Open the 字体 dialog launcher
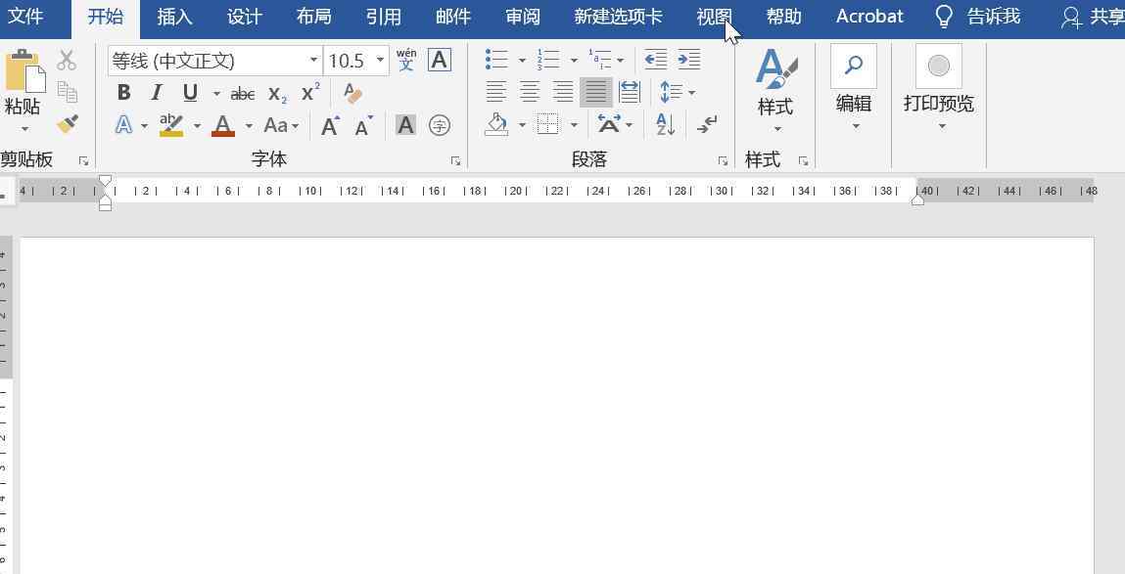Viewport: 1125px width, 574px height. click(455, 161)
